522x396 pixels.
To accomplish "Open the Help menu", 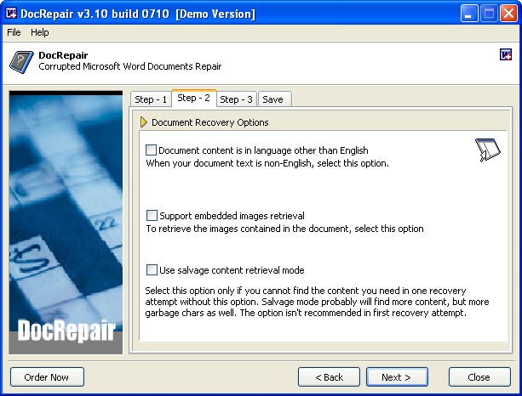I will click(x=40, y=32).
